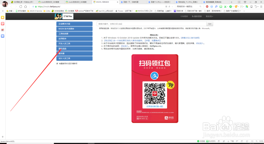Show more bookmarks with the » chevron

pos(244,11)
